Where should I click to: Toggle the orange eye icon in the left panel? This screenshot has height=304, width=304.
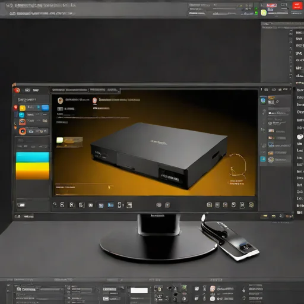pos(23,122)
